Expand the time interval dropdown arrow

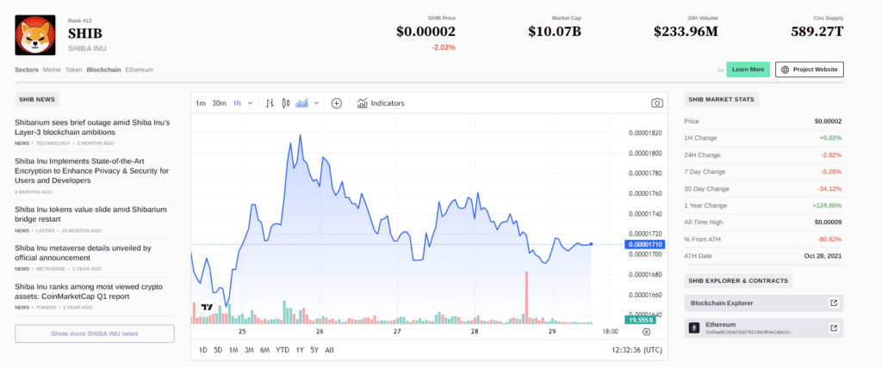pos(251,103)
